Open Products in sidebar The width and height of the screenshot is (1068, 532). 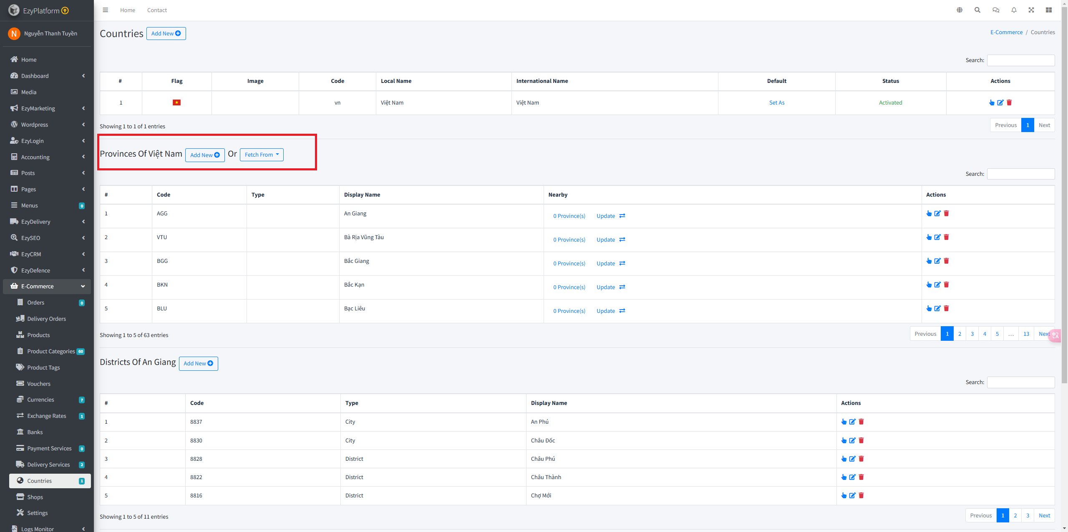click(50, 335)
